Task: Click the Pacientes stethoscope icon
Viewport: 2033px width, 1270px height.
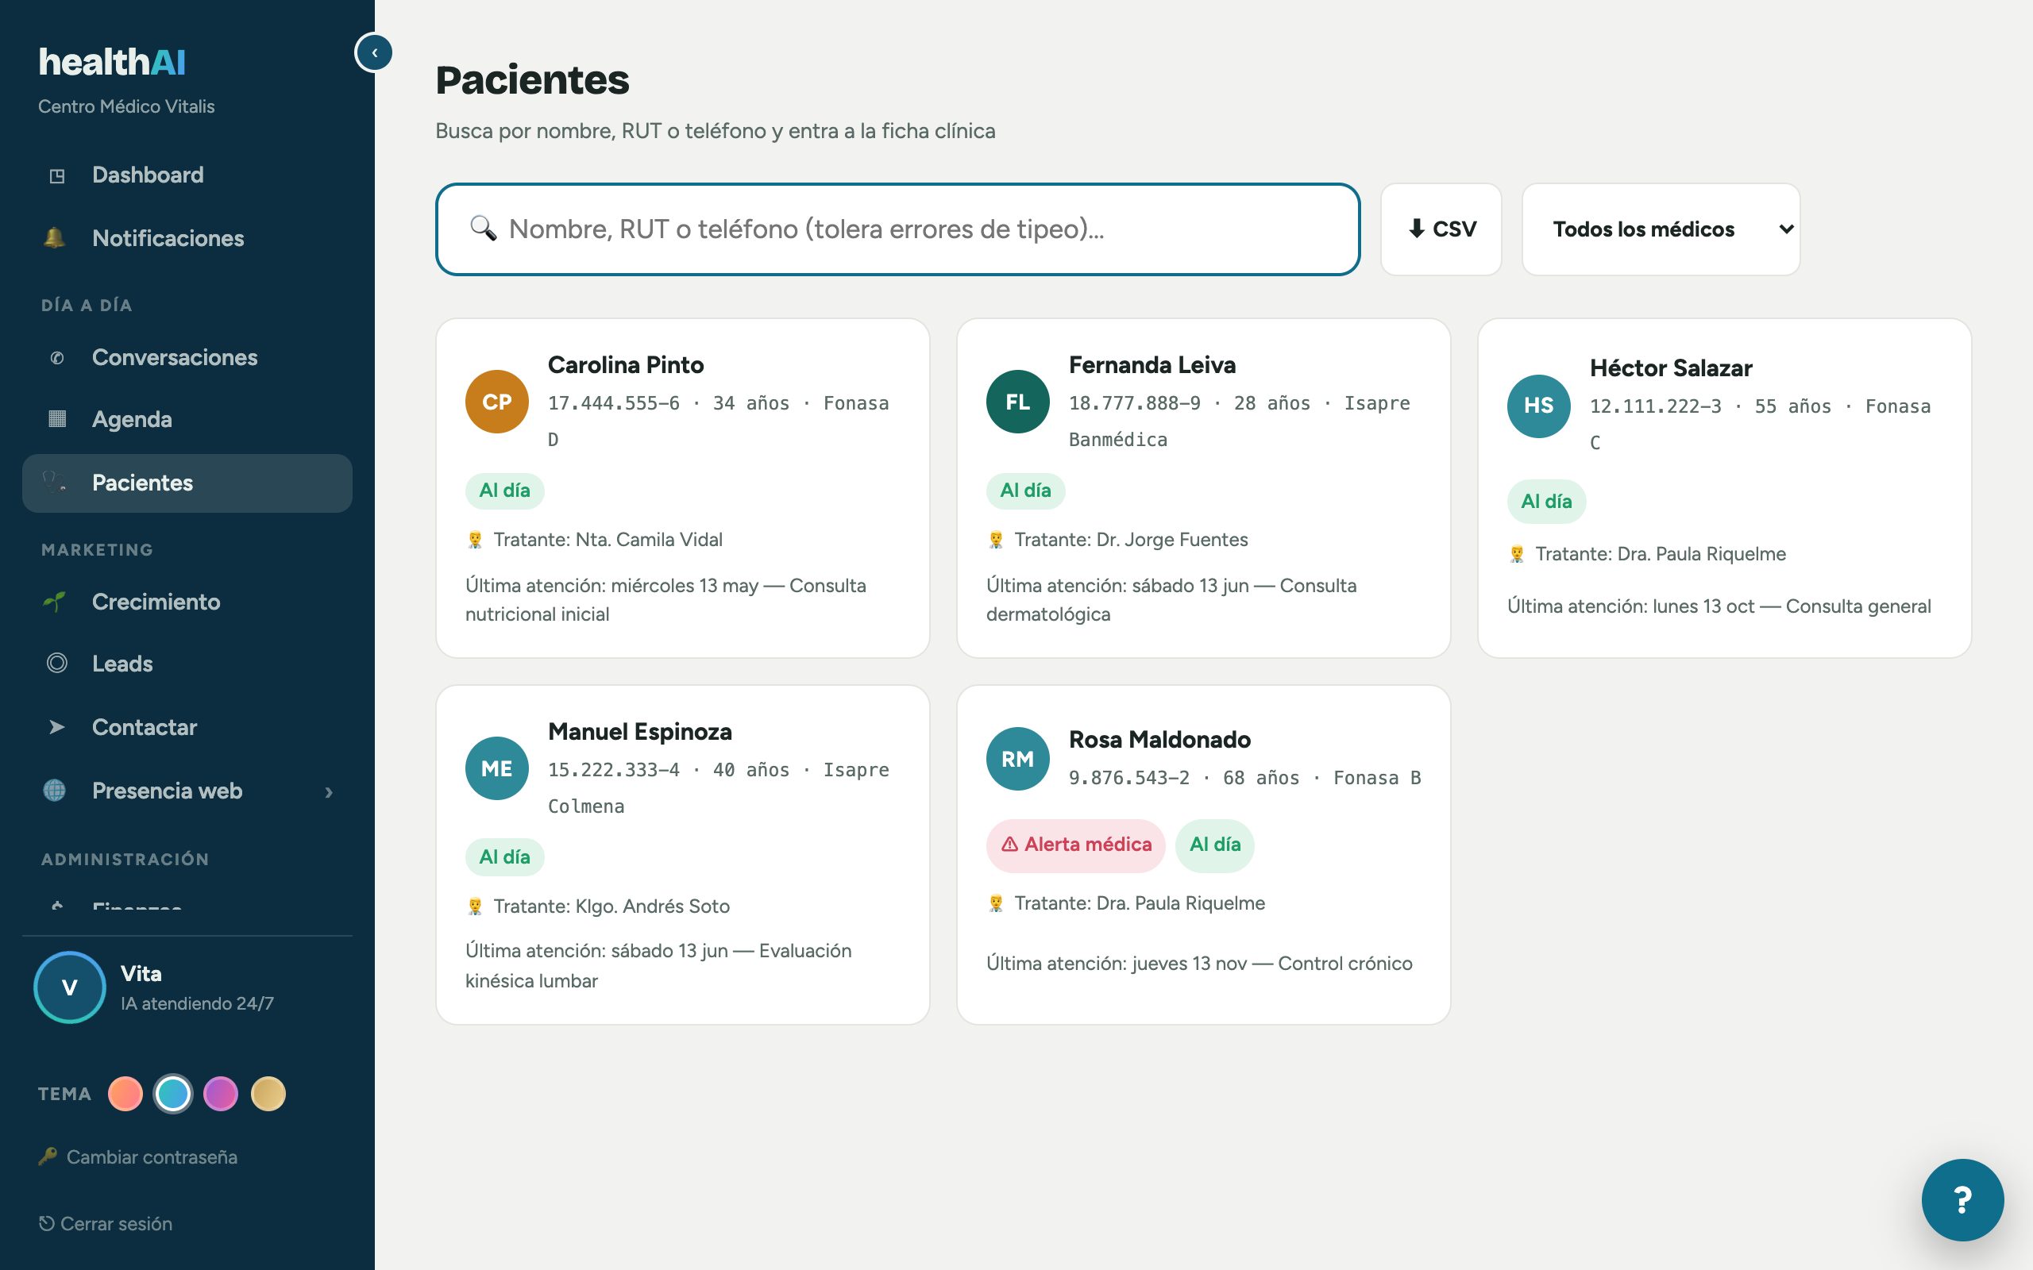Action: 55,483
